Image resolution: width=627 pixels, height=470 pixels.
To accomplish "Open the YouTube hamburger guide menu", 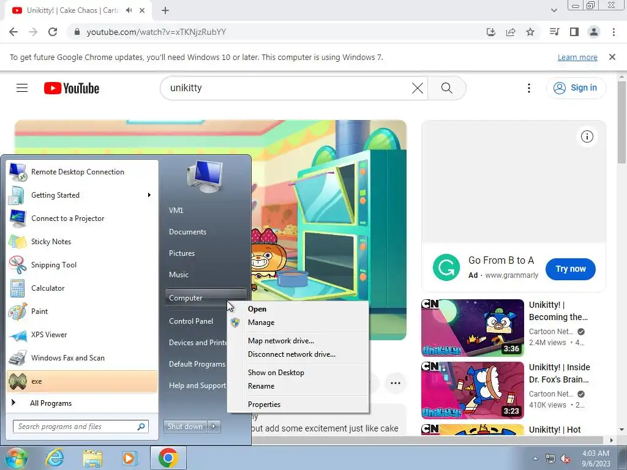I will point(22,88).
